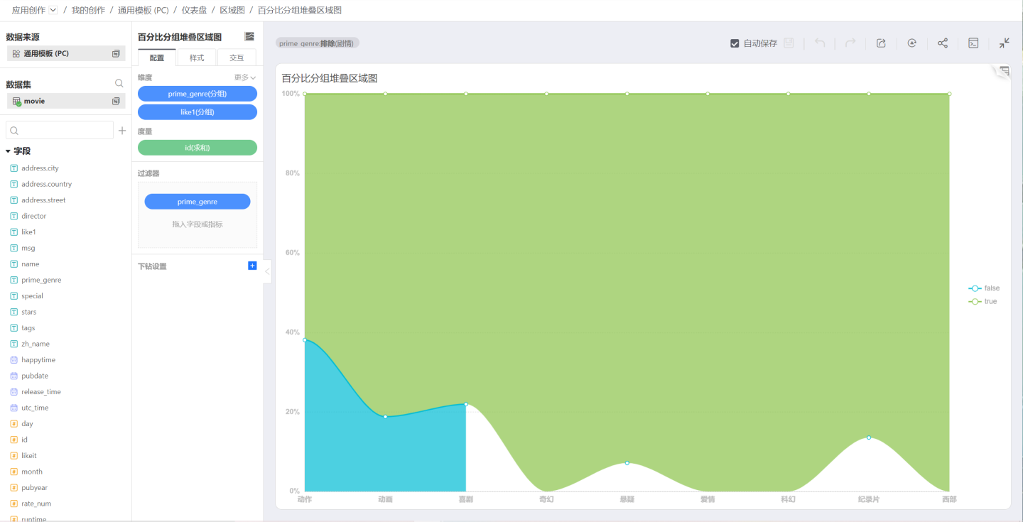
Task: Toggle the 'false' series in the legend
Action: click(x=984, y=288)
